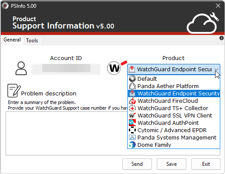Click the Save button

pyautogui.click(x=172, y=164)
